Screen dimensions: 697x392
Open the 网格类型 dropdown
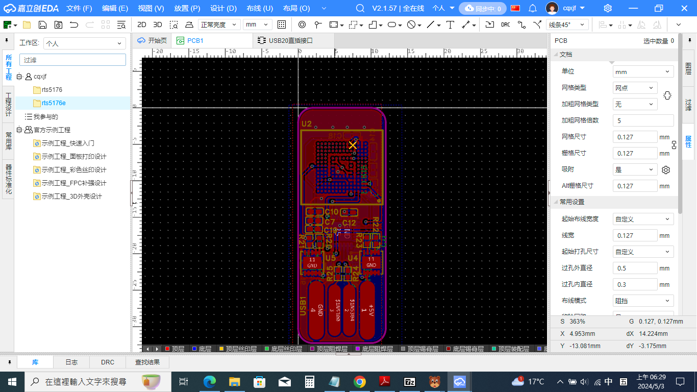tap(634, 88)
